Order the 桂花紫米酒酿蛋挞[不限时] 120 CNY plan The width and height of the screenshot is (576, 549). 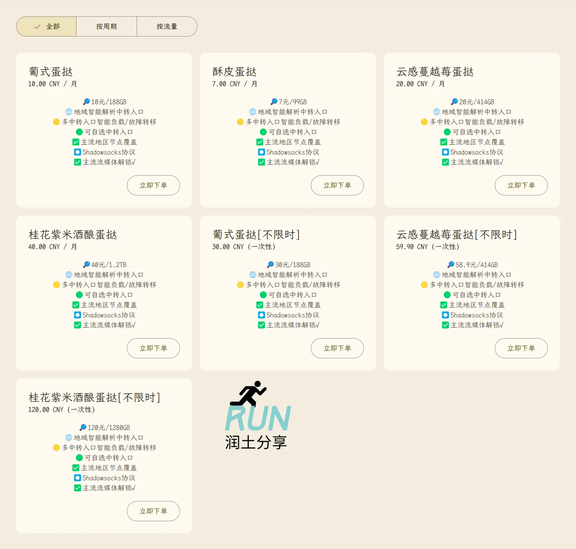[x=153, y=511]
